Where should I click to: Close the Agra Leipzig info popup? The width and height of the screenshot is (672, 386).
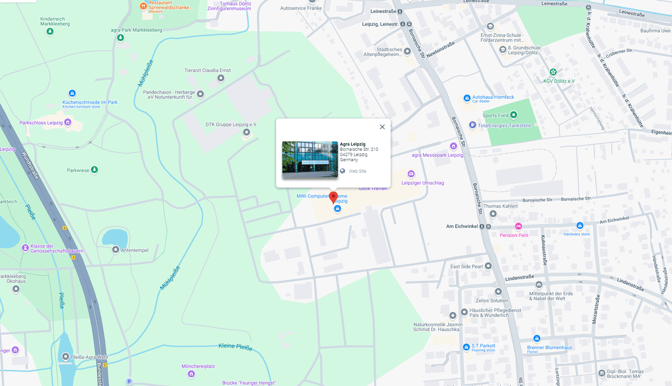[382, 127]
